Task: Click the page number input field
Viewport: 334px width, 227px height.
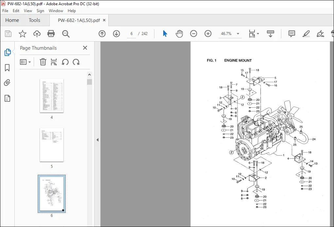Action: pos(132,34)
